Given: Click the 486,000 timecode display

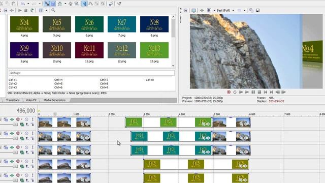Looking at the screenshot, I should [x=26, y=111].
